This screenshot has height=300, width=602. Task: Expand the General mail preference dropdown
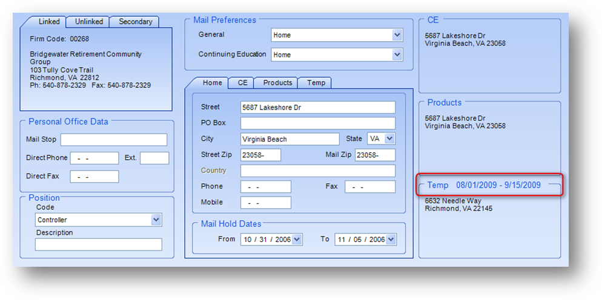(x=397, y=35)
